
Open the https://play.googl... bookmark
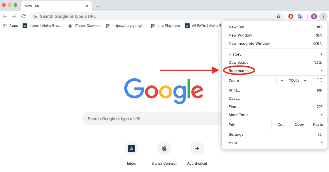(x=125, y=26)
